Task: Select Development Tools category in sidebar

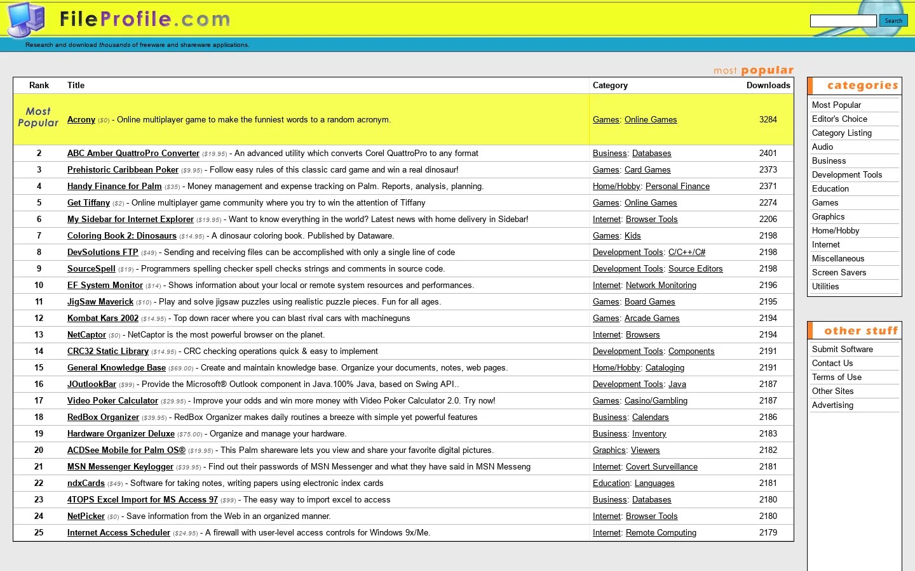Action: tap(847, 175)
